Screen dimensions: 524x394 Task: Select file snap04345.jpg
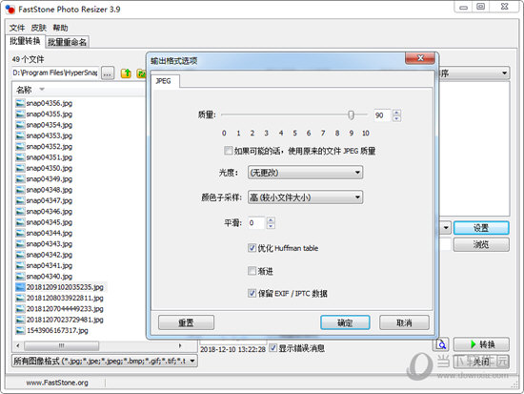tap(50, 222)
